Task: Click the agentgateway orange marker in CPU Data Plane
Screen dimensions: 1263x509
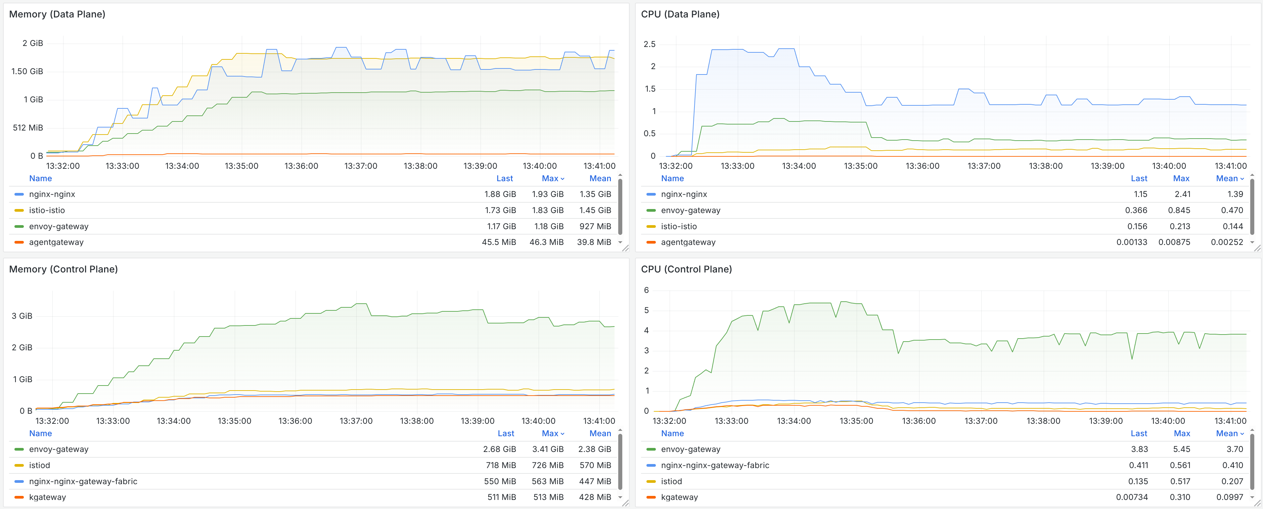Action: click(651, 242)
